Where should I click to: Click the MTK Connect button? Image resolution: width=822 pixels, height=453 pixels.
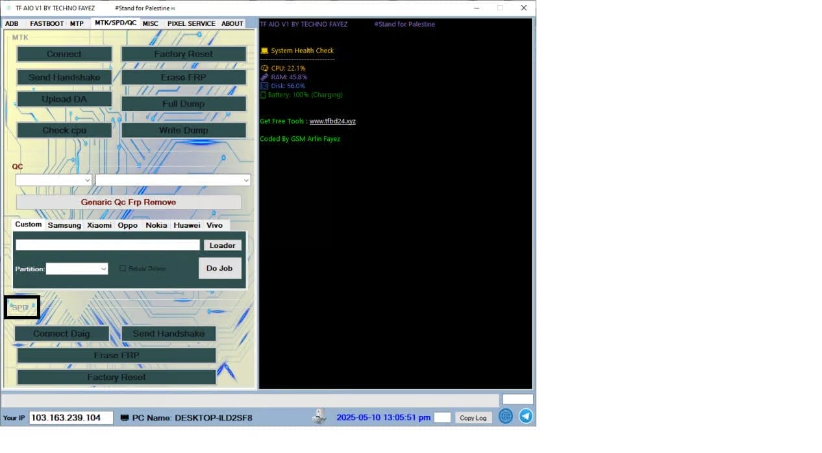pos(64,54)
